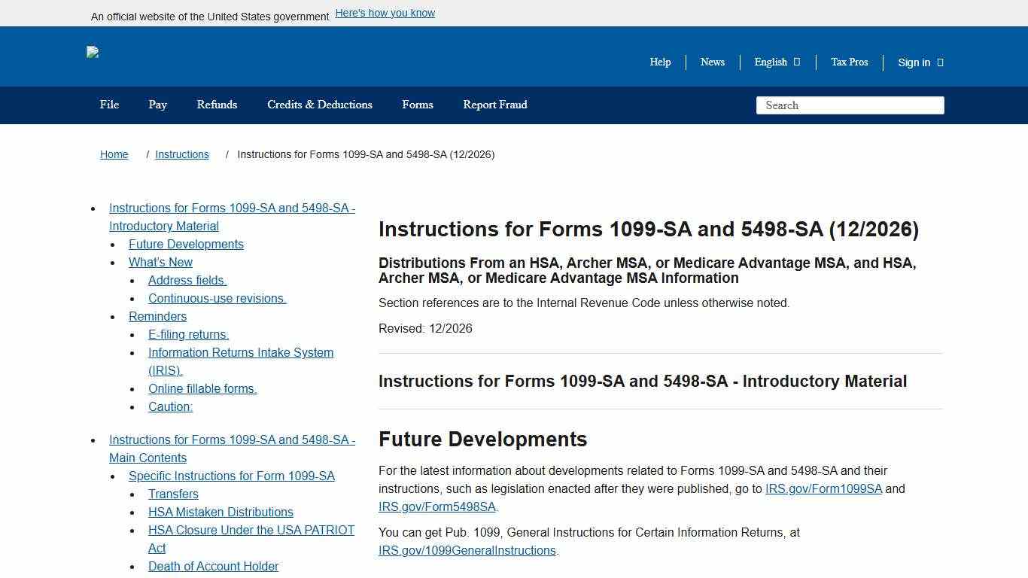Open Instructions breadcrumb link

coord(181,154)
